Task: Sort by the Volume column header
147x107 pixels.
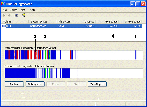Action: [15, 21]
